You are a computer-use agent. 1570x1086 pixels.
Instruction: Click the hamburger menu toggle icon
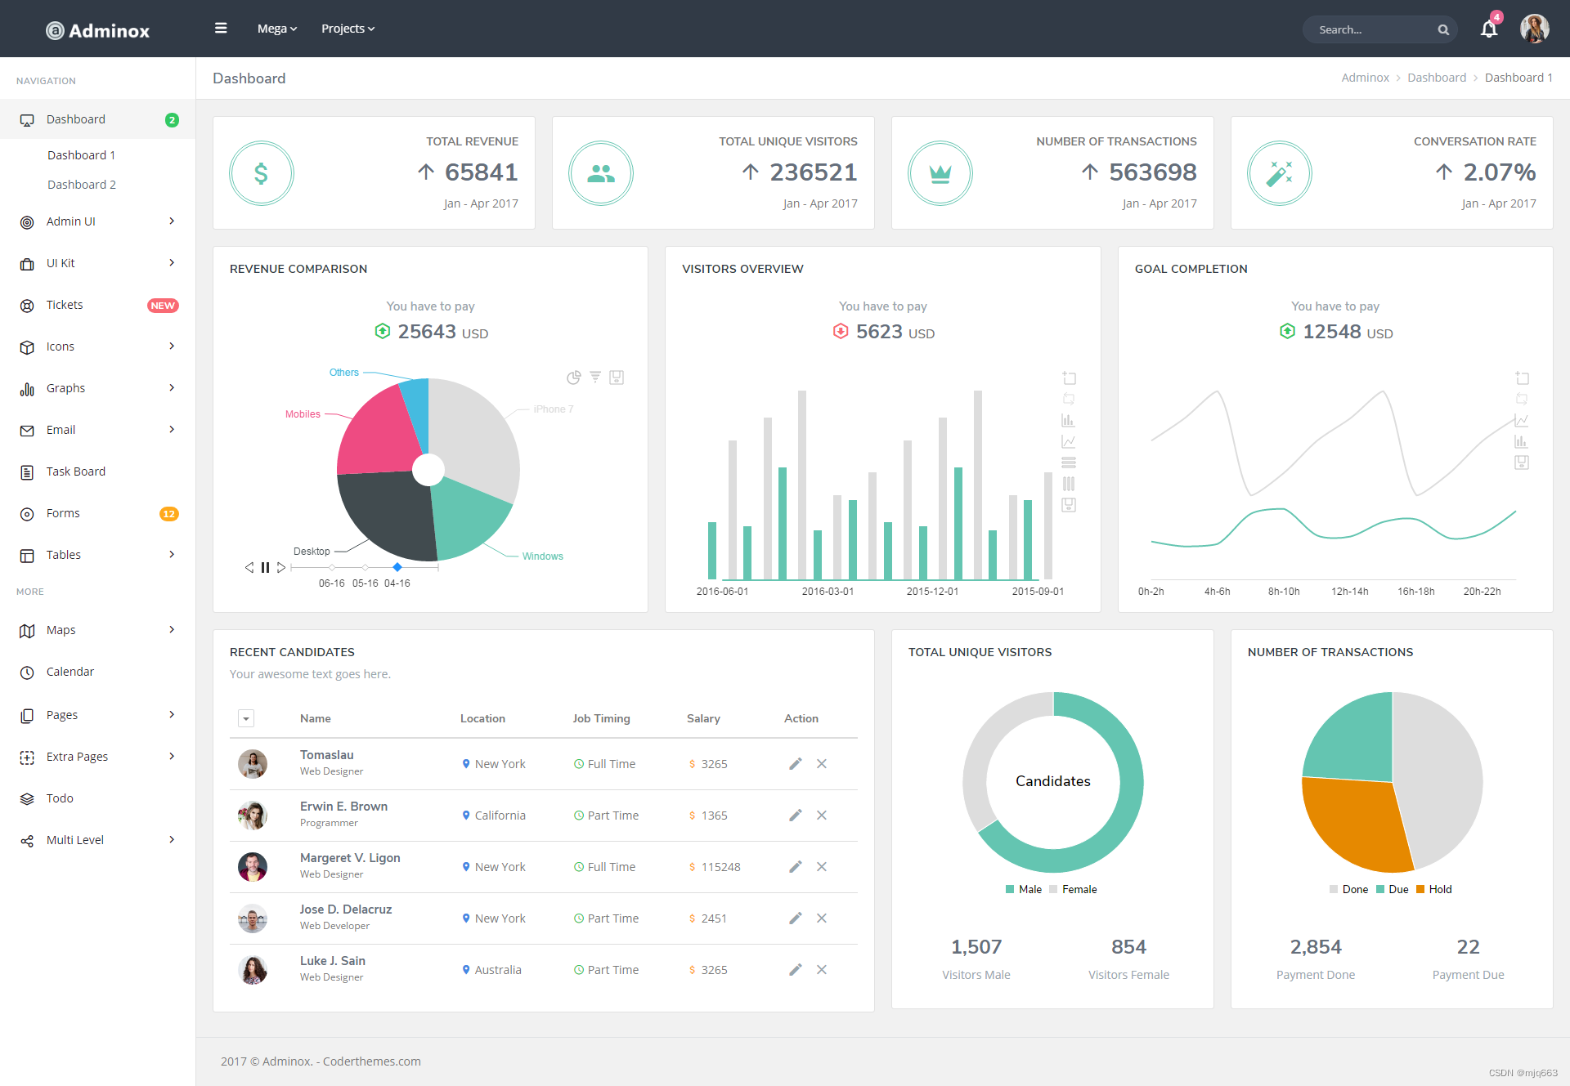(221, 29)
